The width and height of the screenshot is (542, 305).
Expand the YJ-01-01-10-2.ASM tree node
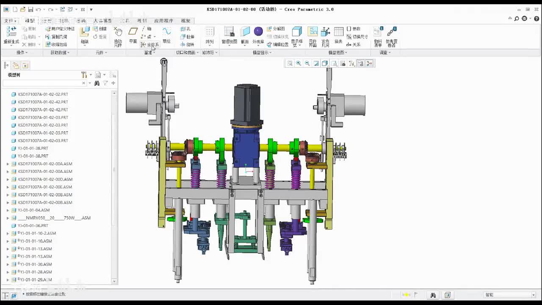pyautogui.click(x=8, y=233)
